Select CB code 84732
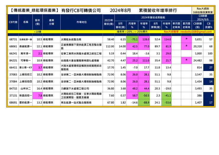This screenshot has height=155, width=219. tap(13, 88)
